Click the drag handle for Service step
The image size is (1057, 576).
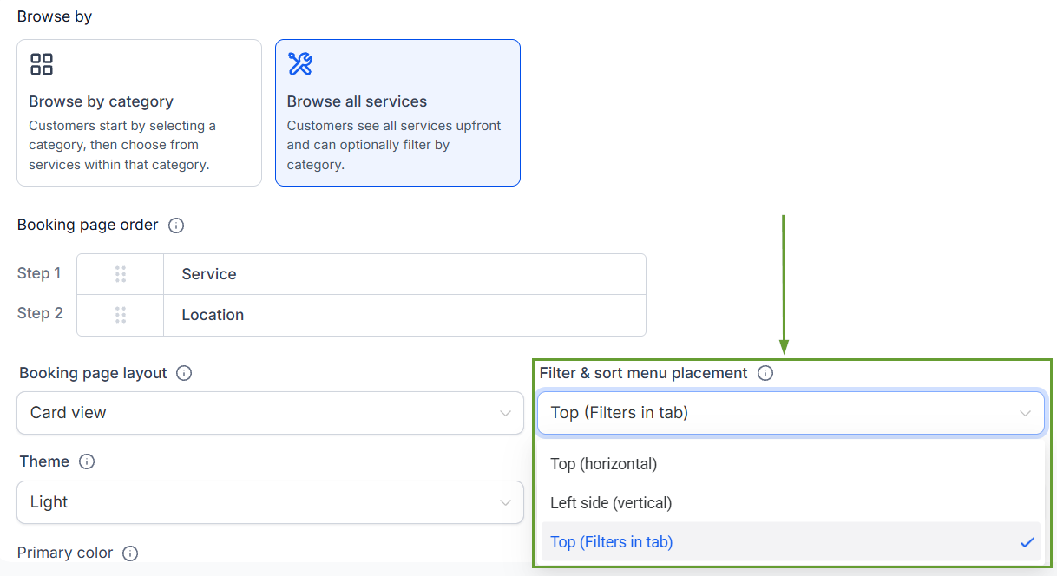click(121, 274)
